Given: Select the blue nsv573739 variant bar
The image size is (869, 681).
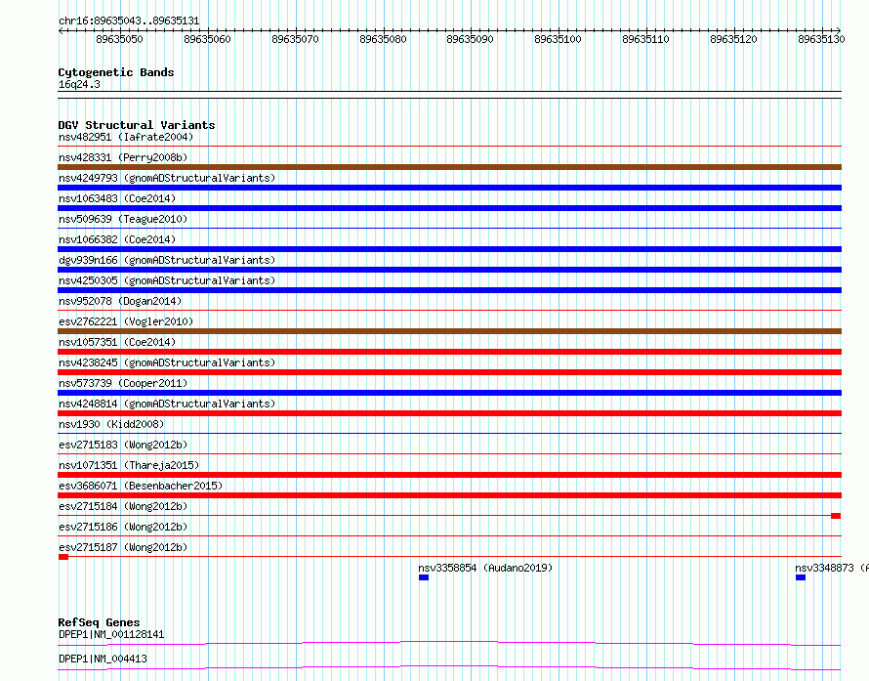Looking at the screenshot, I should pos(449,393).
